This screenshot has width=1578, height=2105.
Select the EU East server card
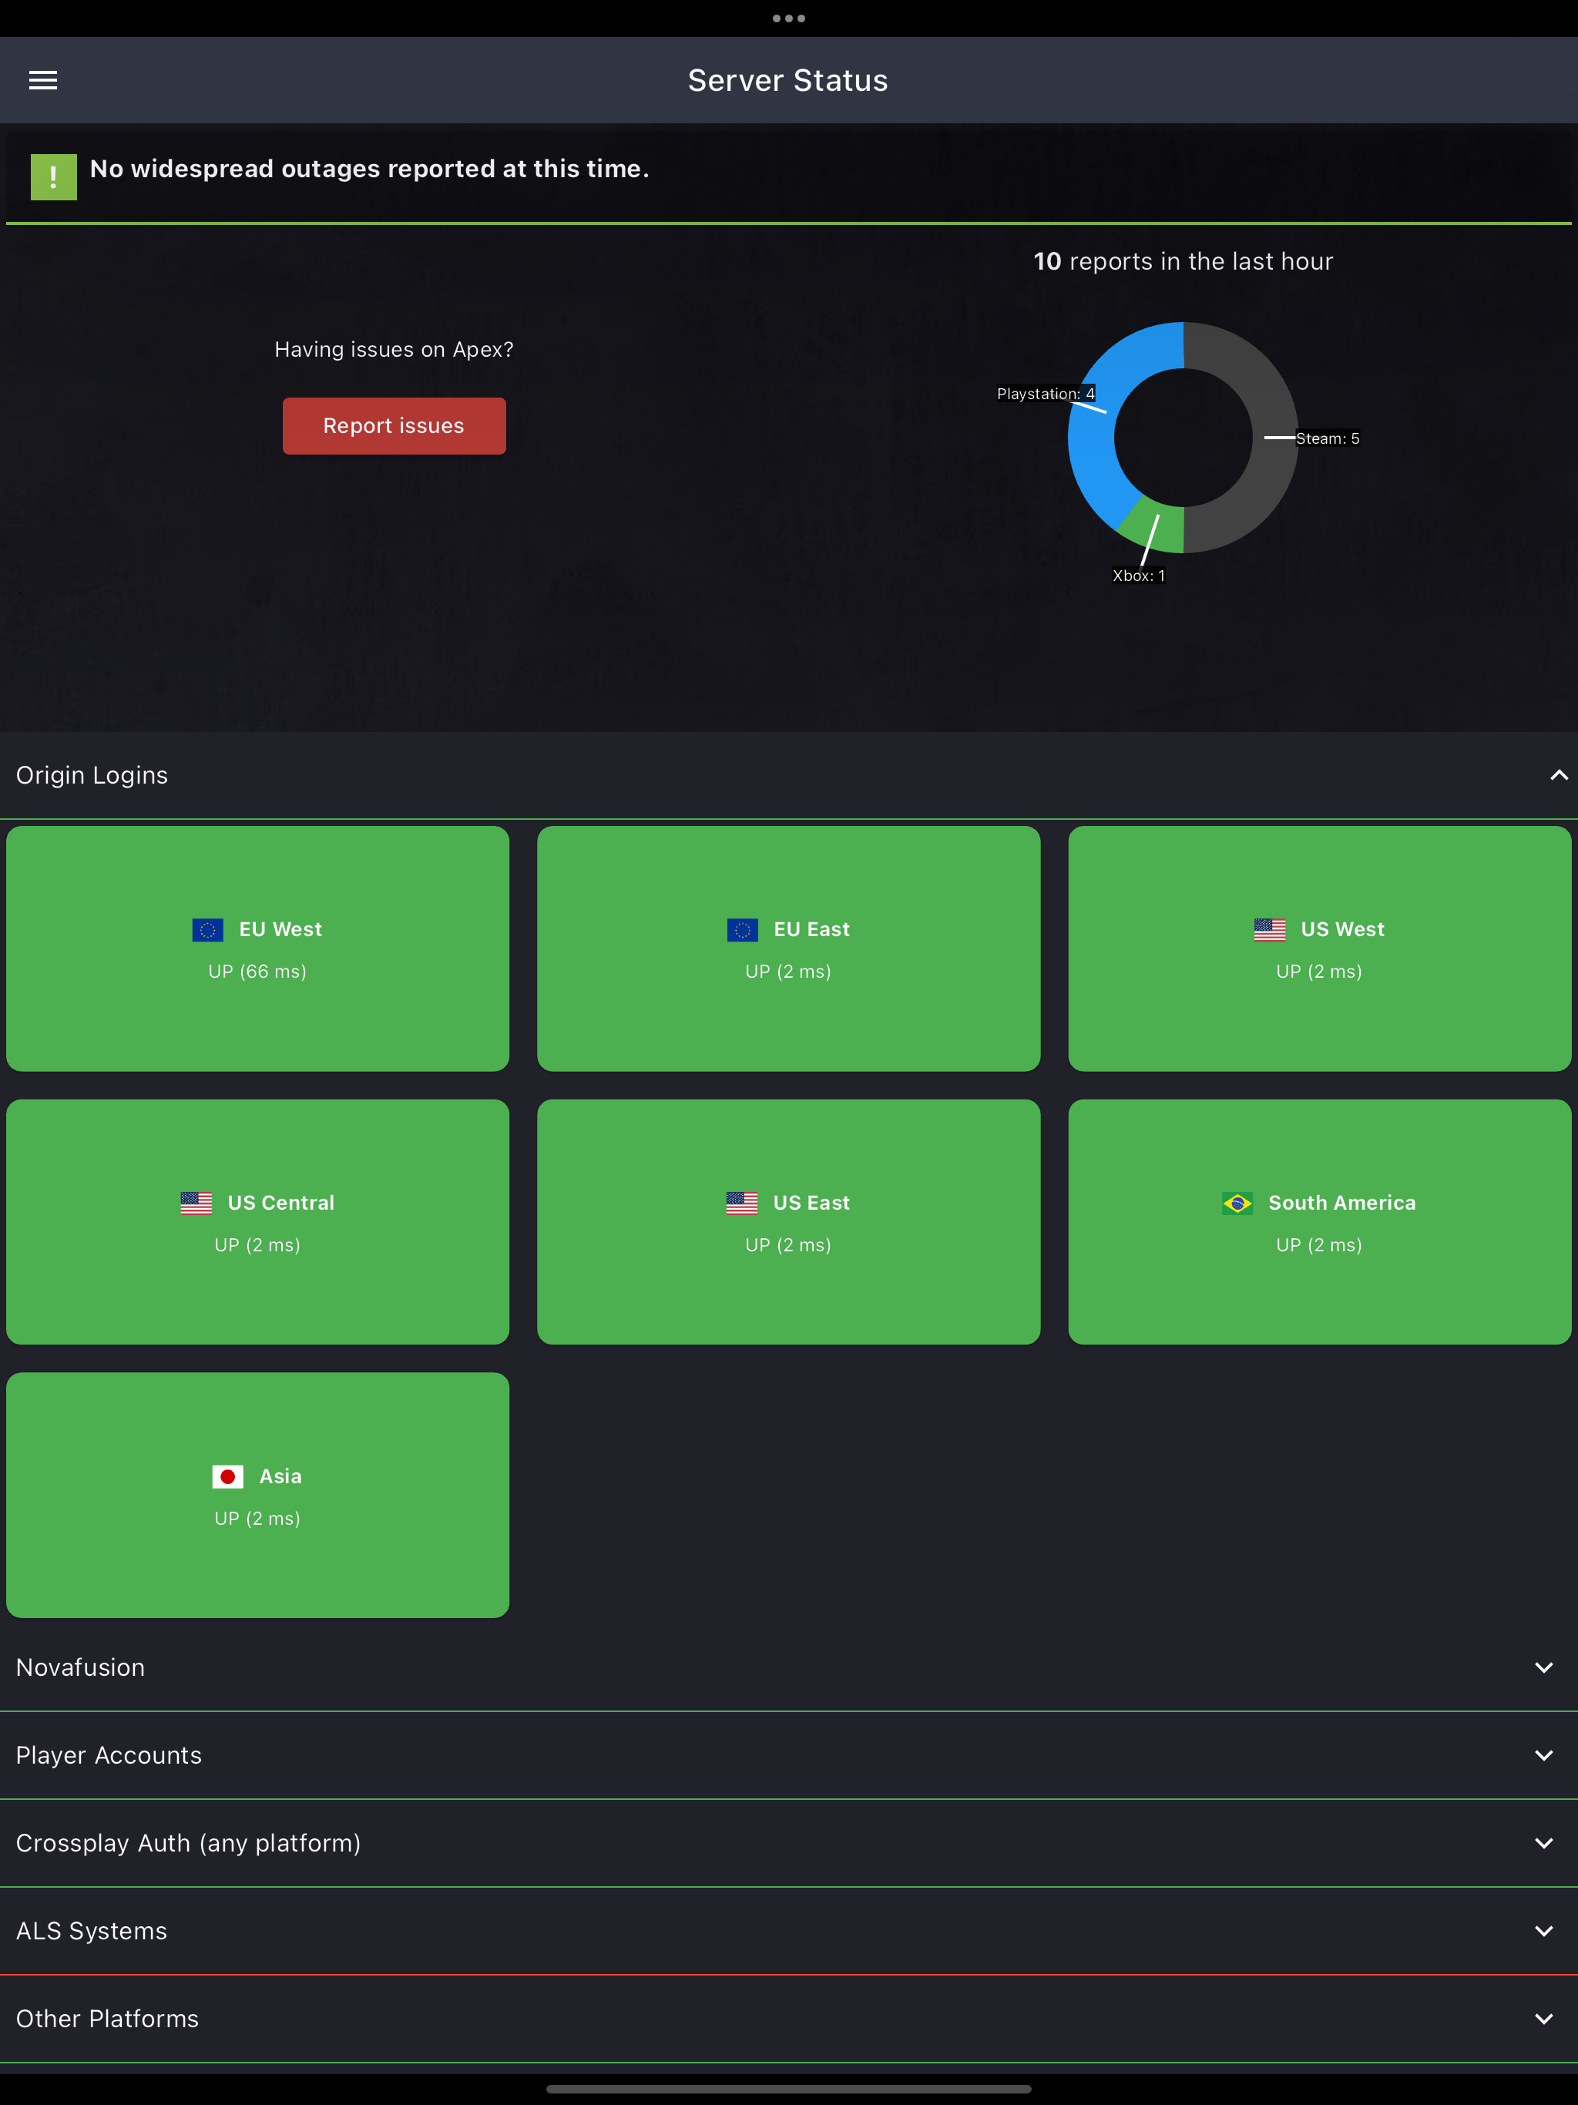click(x=789, y=948)
